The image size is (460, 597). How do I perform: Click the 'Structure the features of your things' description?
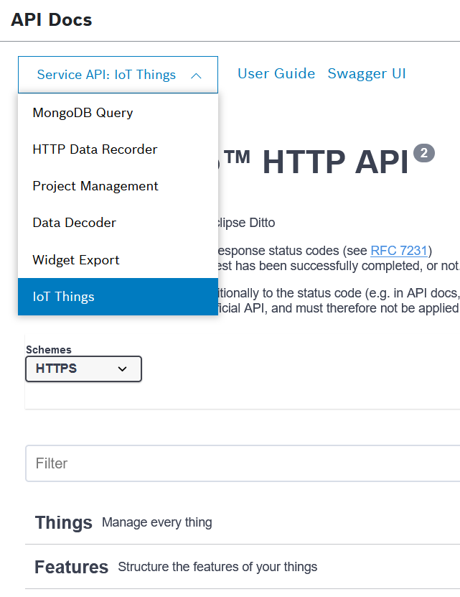[x=217, y=567]
